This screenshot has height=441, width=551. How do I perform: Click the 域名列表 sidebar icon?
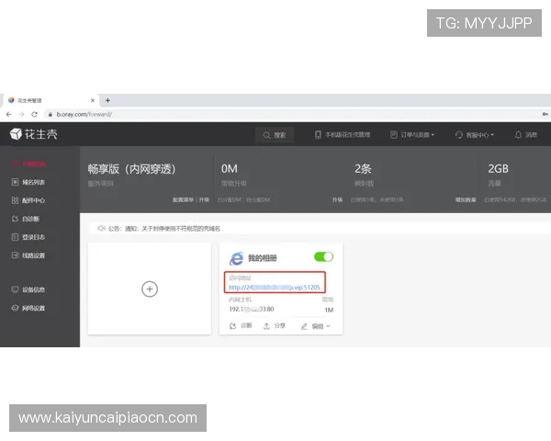click(15, 182)
